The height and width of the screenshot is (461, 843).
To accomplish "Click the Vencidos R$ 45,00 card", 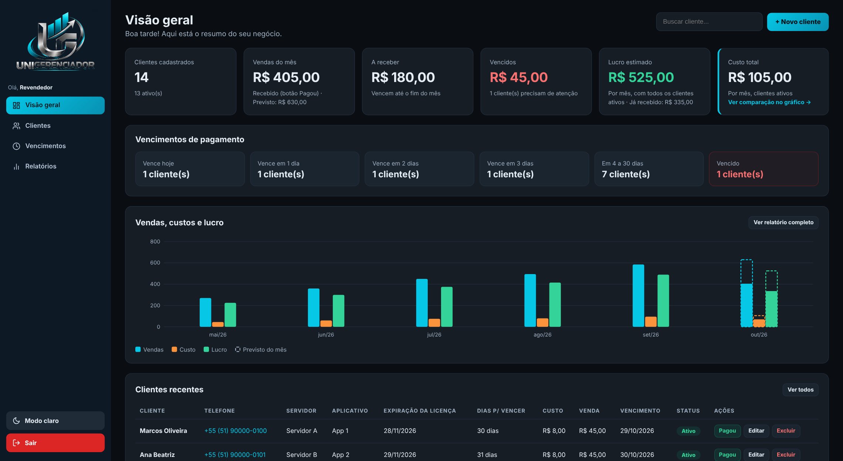I will pyautogui.click(x=536, y=82).
